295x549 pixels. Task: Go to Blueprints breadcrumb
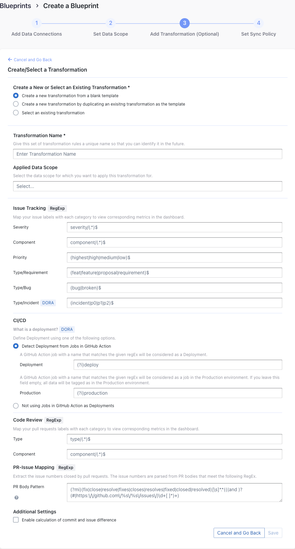click(x=15, y=6)
